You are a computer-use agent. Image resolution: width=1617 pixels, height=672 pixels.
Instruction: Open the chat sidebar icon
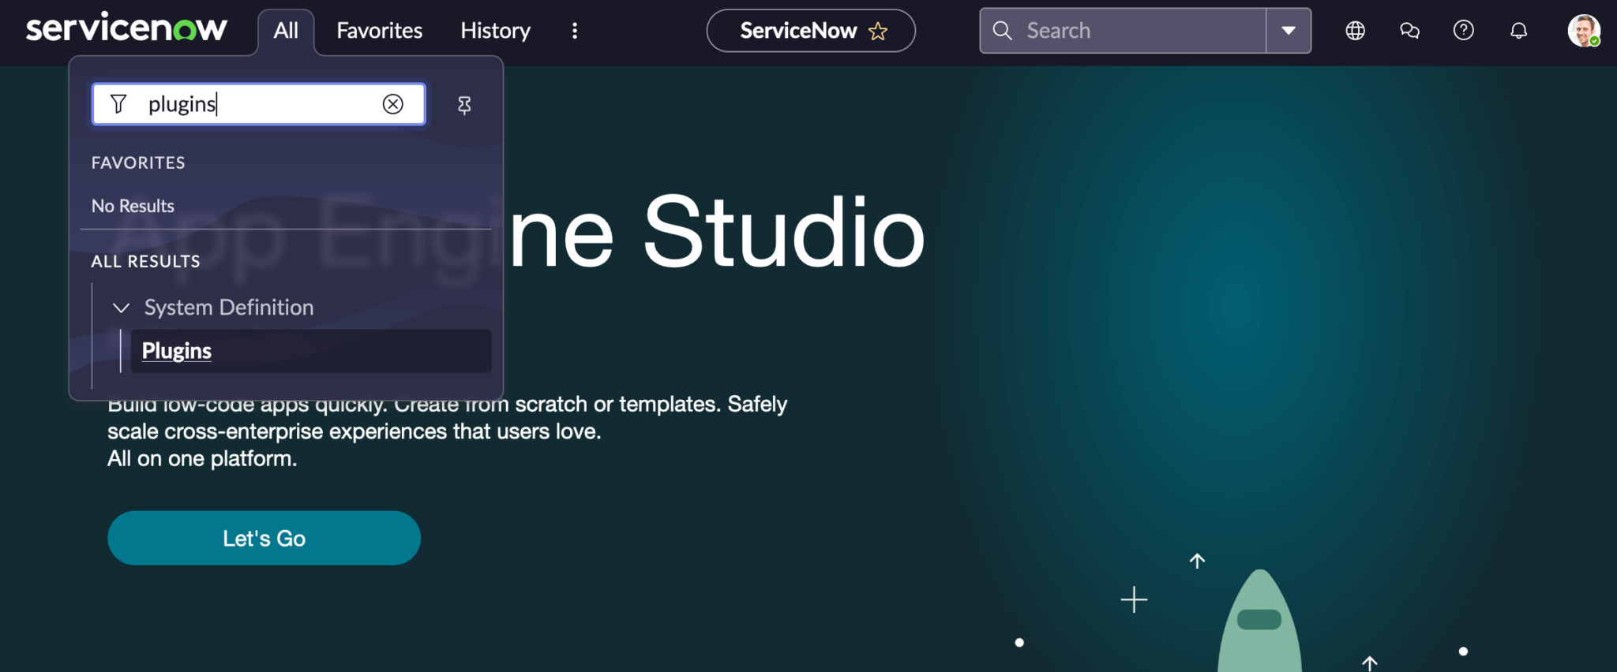coord(1409,31)
